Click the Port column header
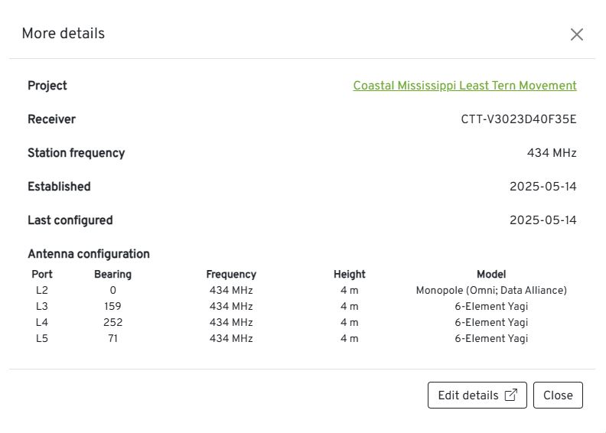606x433 pixels. point(42,274)
